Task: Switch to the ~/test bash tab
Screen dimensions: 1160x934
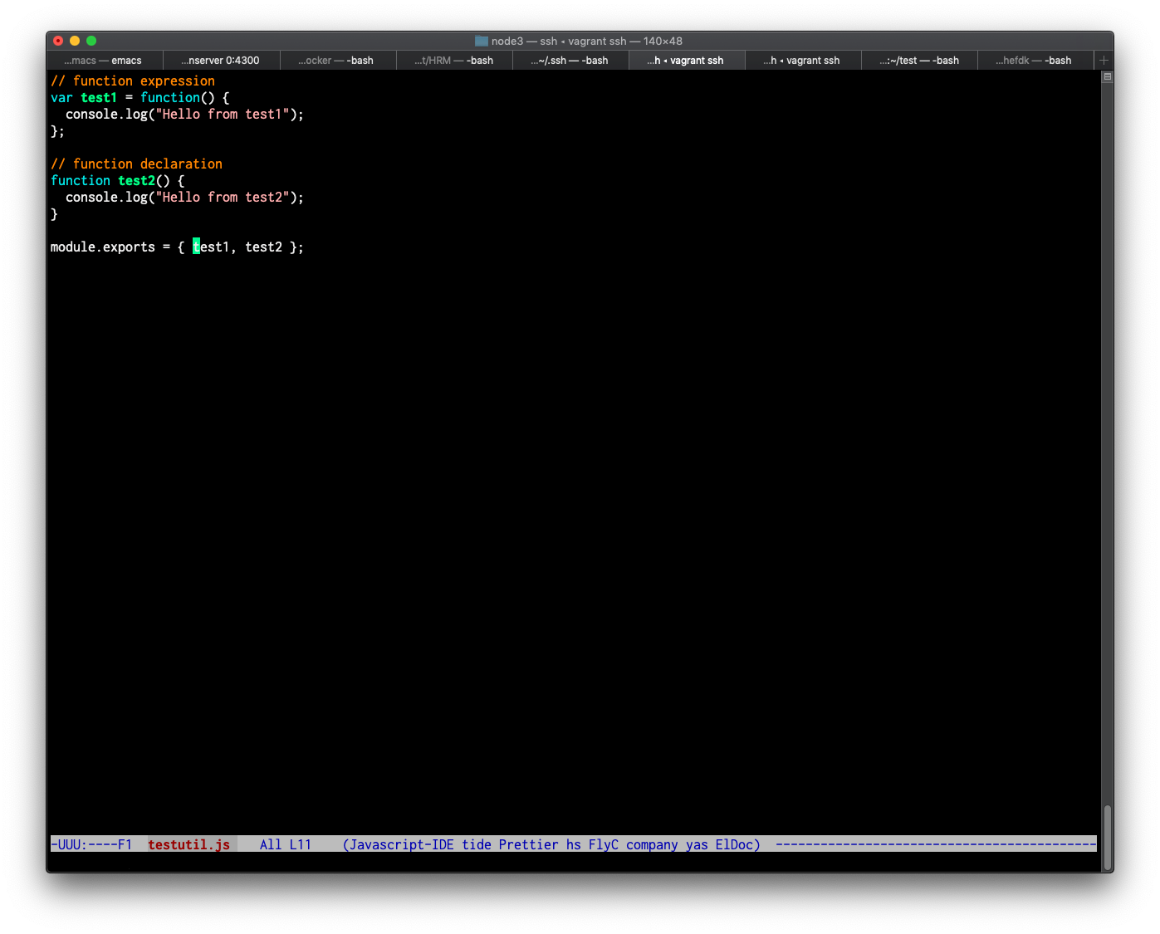Action: tap(919, 60)
